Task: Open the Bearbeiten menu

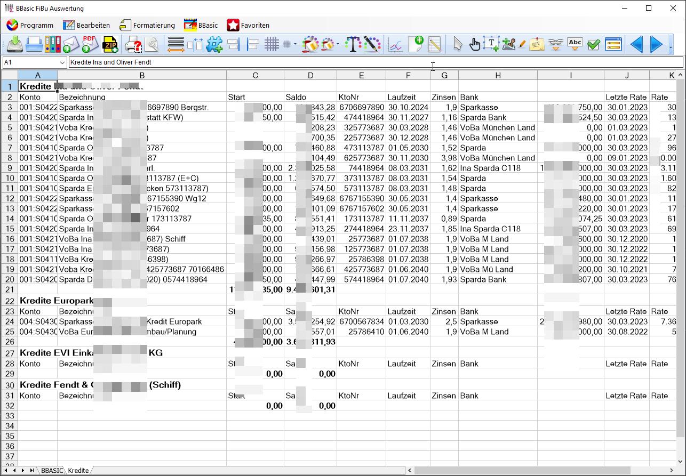Action: coord(86,25)
